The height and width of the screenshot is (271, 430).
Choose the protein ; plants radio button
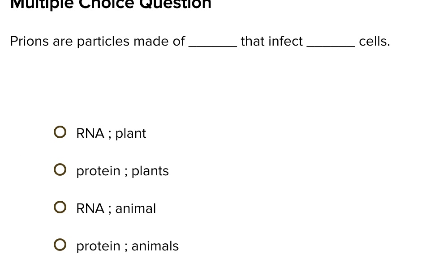(60, 170)
